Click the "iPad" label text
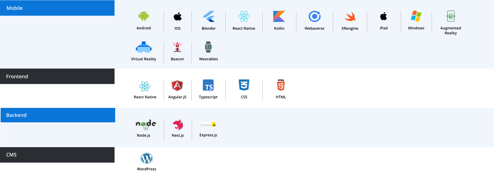 [x=384, y=28]
